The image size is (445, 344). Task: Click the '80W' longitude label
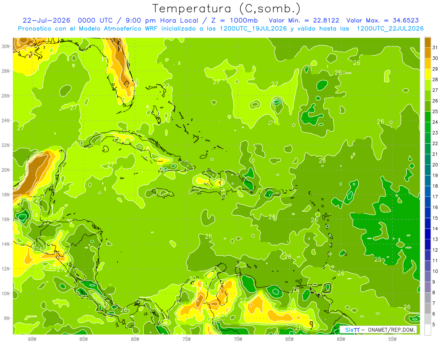135,339
